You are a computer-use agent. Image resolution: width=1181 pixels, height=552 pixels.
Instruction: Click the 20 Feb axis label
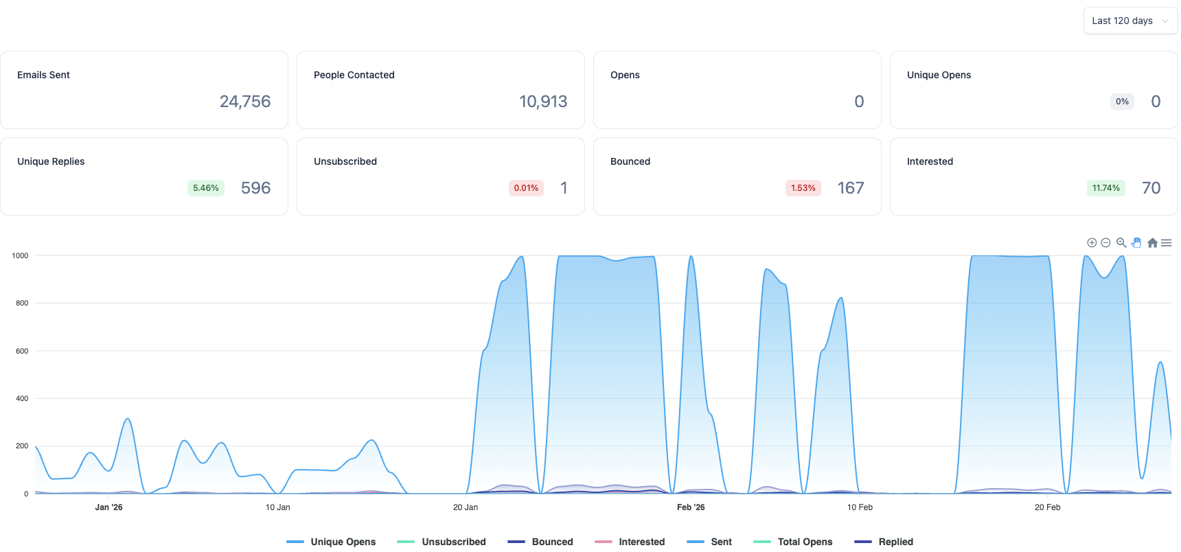tap(1048, 507)
